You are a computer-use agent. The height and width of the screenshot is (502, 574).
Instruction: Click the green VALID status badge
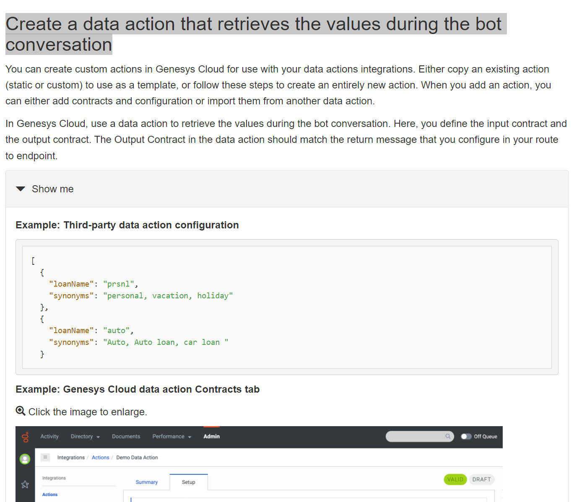click(455, 479)
